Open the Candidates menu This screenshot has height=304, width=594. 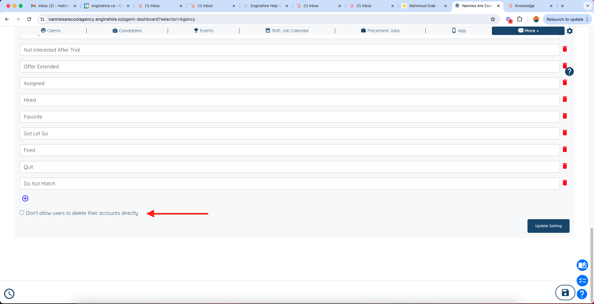click(127, 31)
